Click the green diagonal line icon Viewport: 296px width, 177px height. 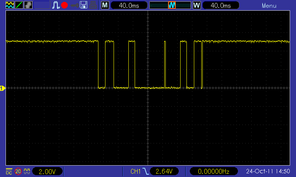19,5
